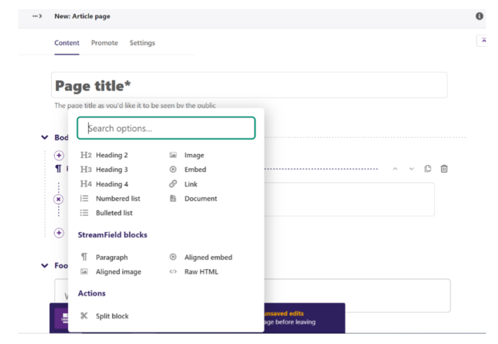Select the Split block action

pyautogui.click(x=104, y=316)
